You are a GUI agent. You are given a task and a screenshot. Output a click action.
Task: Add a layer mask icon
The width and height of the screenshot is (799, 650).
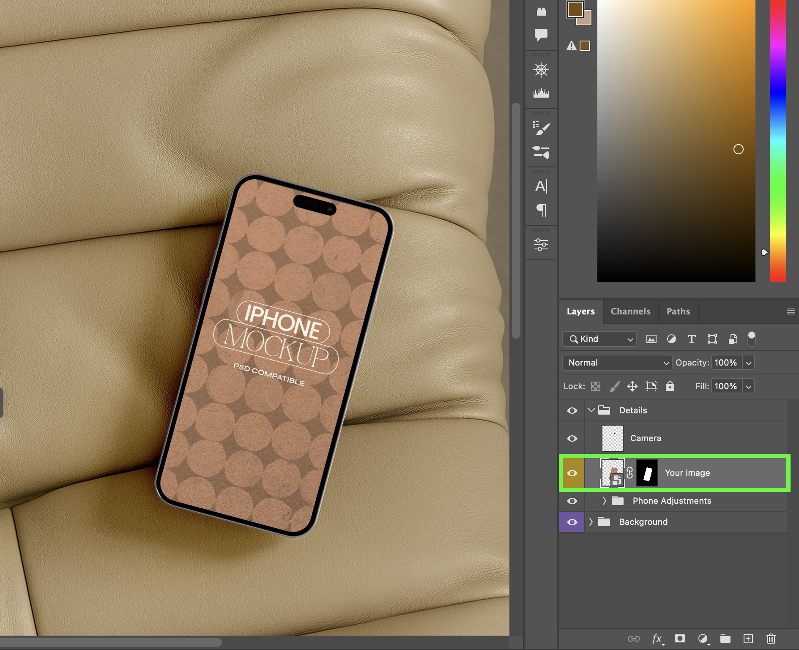[x=680, y=639]
